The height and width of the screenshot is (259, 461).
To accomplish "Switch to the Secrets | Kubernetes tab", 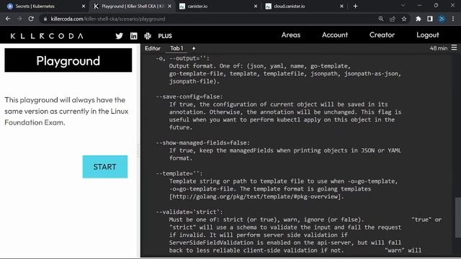I will tap(45, 6).
